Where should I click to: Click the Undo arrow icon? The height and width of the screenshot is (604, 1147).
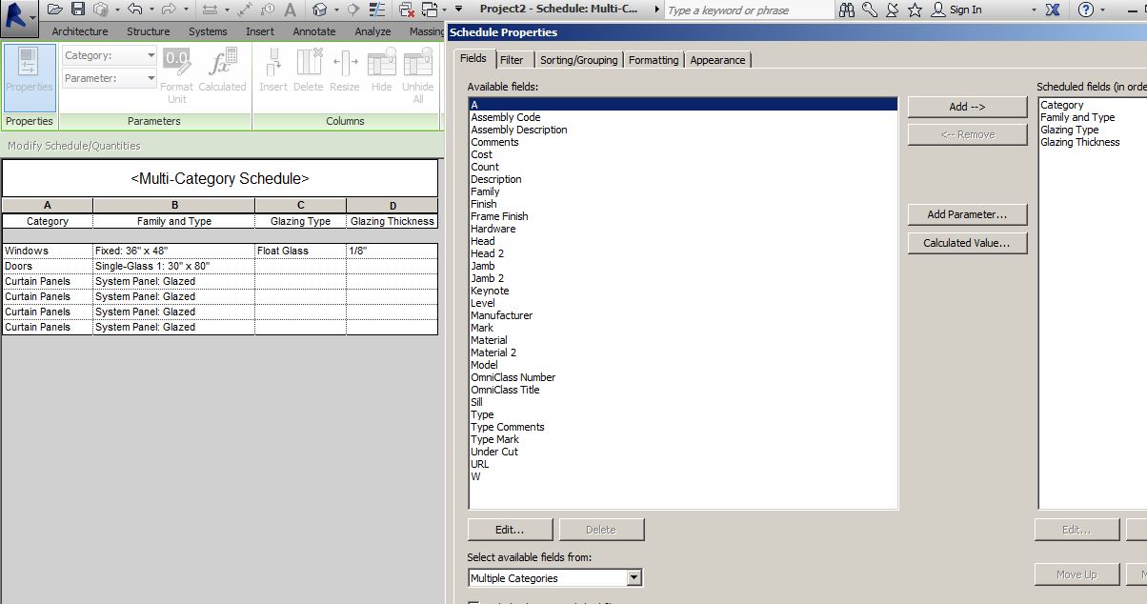click(x=134, y=9)
